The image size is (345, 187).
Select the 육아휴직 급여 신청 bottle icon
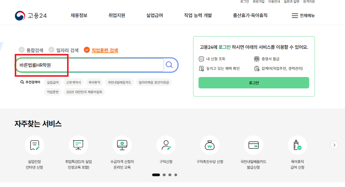[x=297, y=145]
